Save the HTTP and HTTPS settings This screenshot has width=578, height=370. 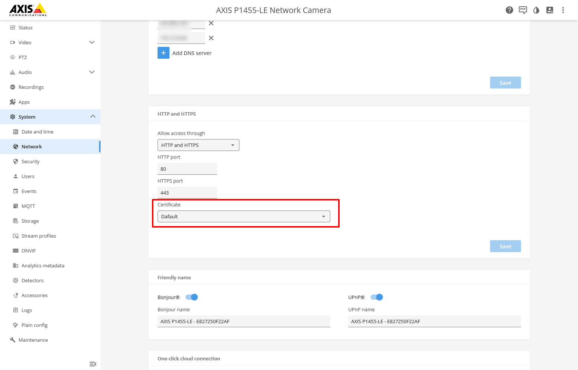point(505,246)
